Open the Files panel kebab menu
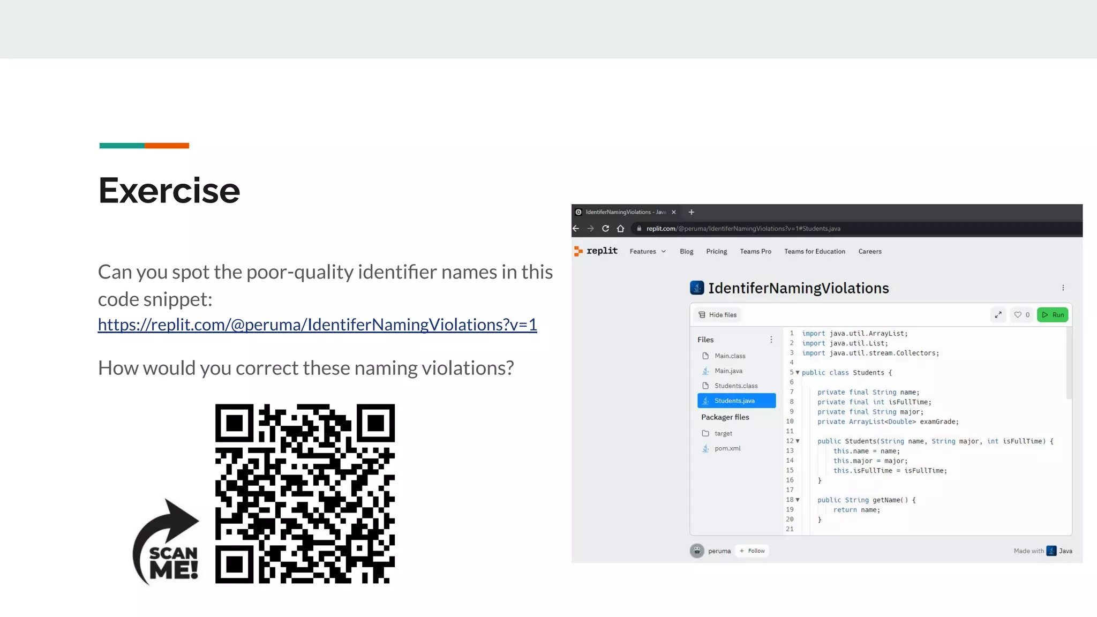Screen dimensions: 1097x617 771,340
